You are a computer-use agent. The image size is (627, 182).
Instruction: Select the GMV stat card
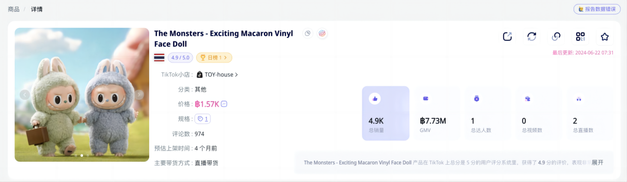pyautogui.click(x=437, y=113)
